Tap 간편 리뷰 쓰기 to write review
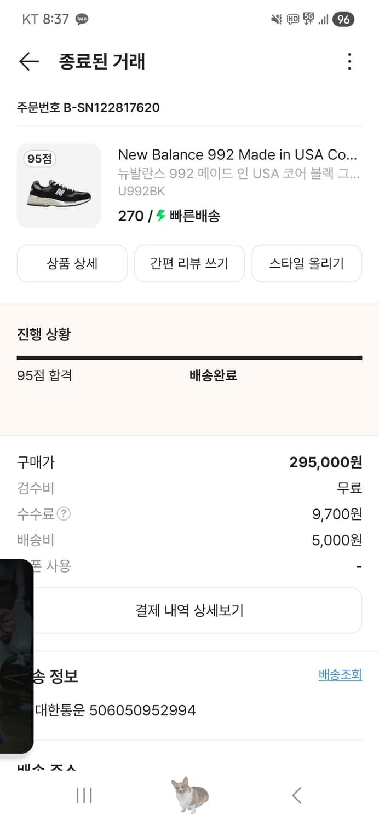379x821 pixels. click(x=189, y=263)
